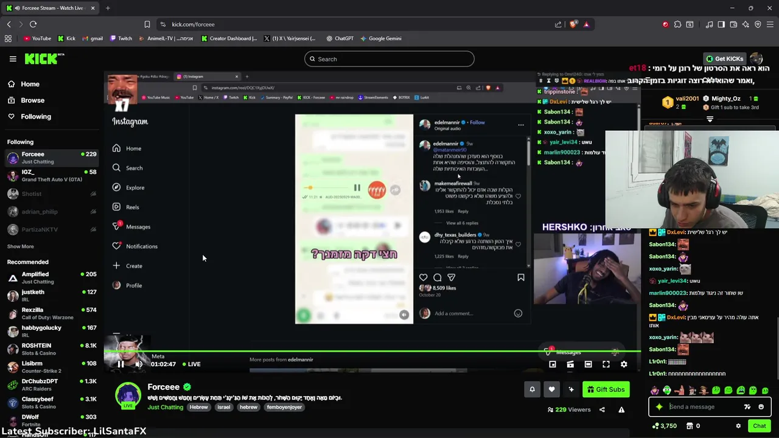Click the sparkle subscribe icon button

571,389
